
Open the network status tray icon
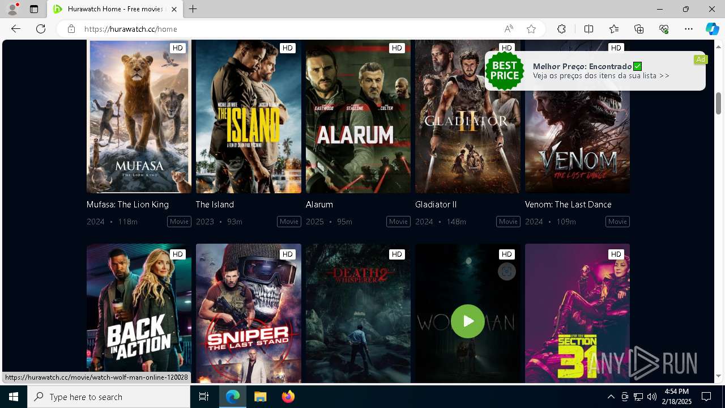pyautogui.click(x=638, y=397)
